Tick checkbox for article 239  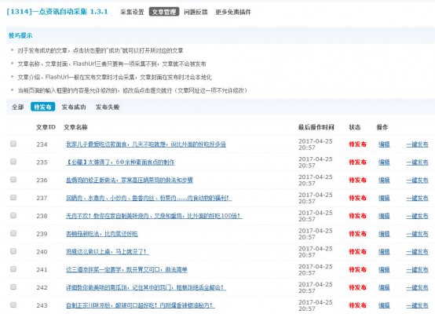(x=13, y=233)
